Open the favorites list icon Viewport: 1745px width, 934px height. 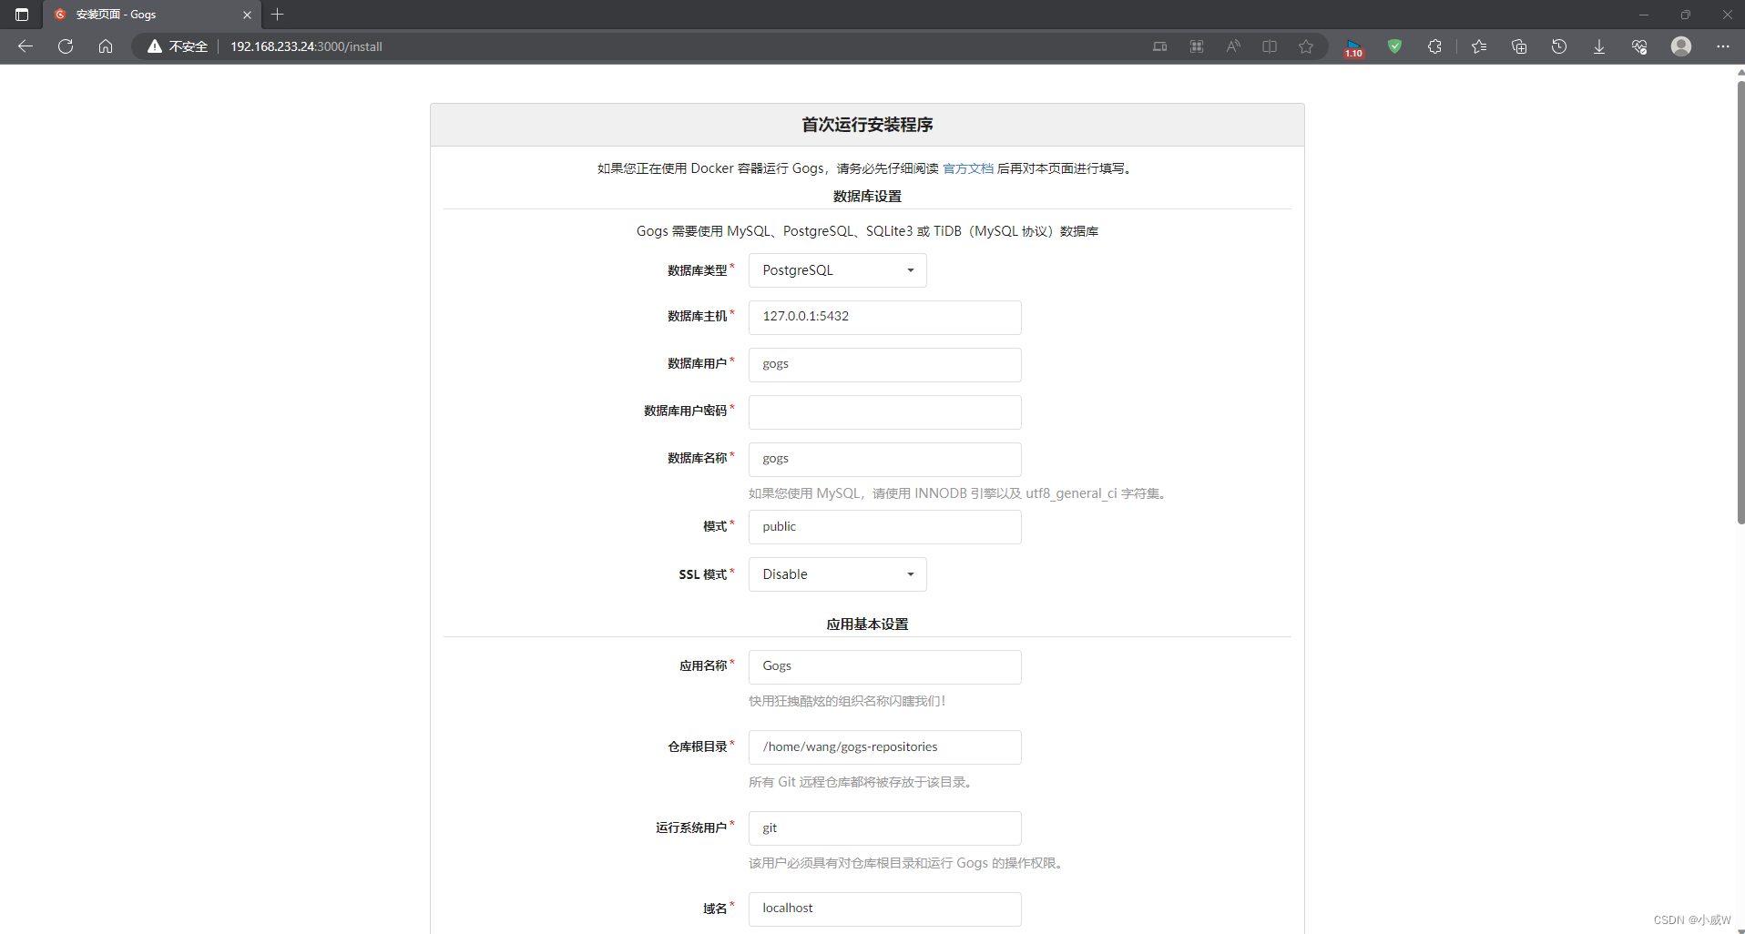point(1479,46)
